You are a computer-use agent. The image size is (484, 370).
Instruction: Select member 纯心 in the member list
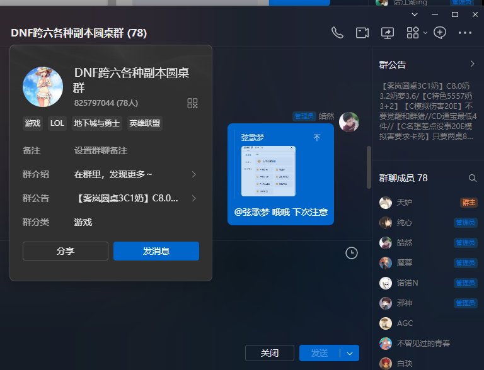coord(428,223)
